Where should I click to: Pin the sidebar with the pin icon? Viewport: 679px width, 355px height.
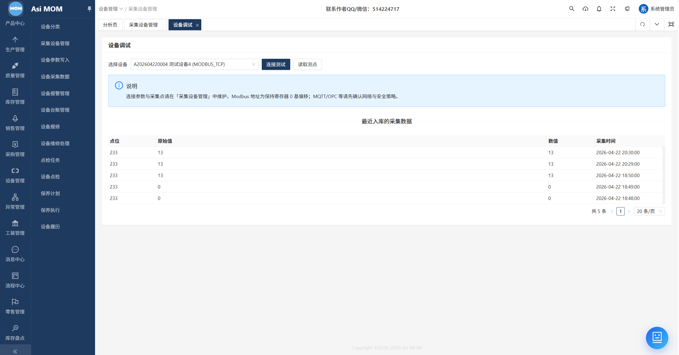tap(89, 9)
